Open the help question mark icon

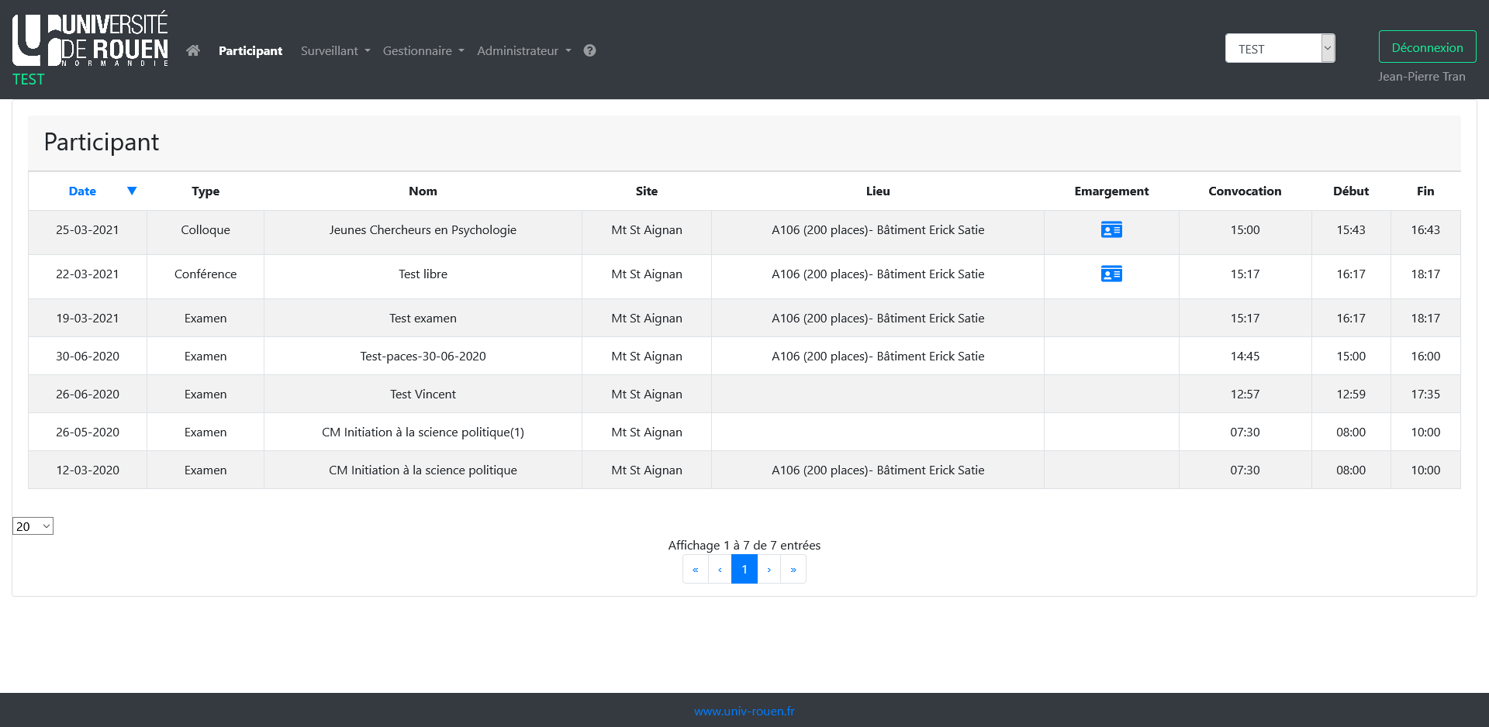pos(589,50)
